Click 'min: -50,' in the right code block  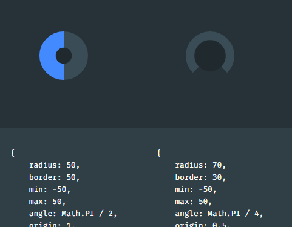[x=195, y=189]
